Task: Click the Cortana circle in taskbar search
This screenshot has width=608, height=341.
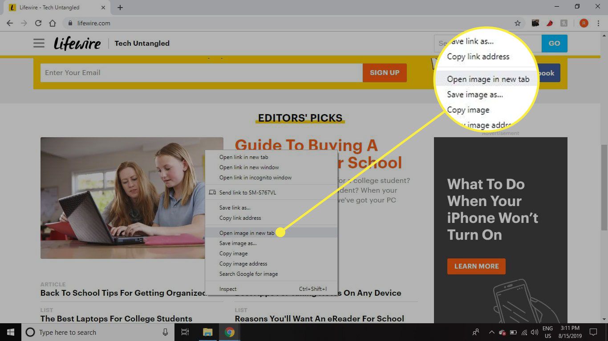Action: pyautogui.click(x=30, y=332)
